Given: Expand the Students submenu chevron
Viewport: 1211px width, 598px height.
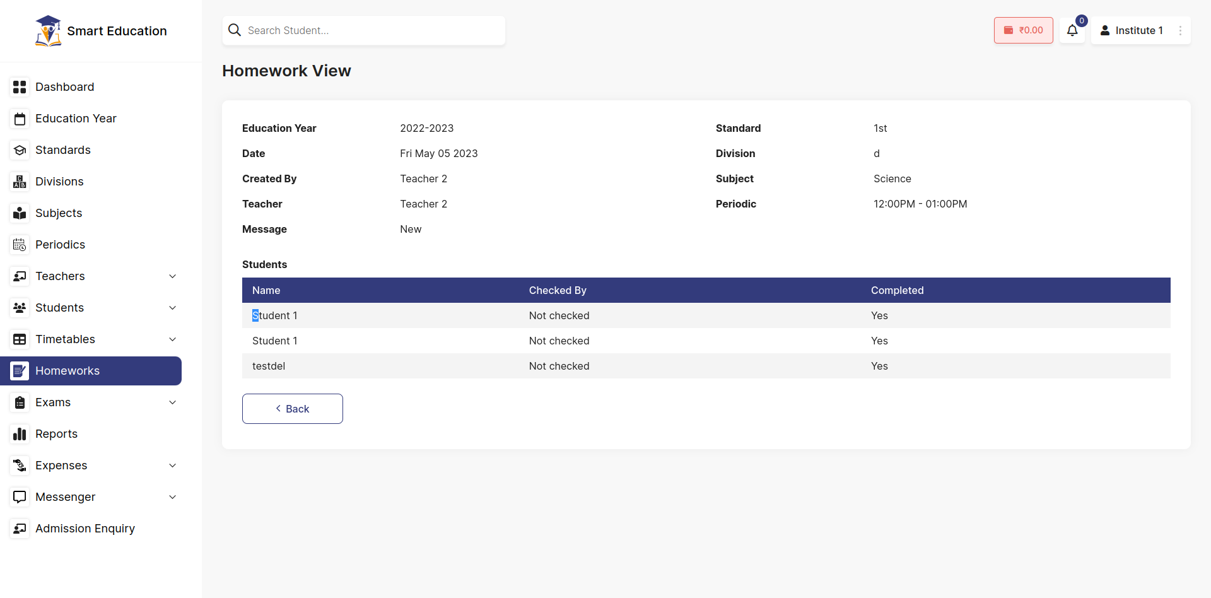Looking at the screenshot, I should [173, 308].
